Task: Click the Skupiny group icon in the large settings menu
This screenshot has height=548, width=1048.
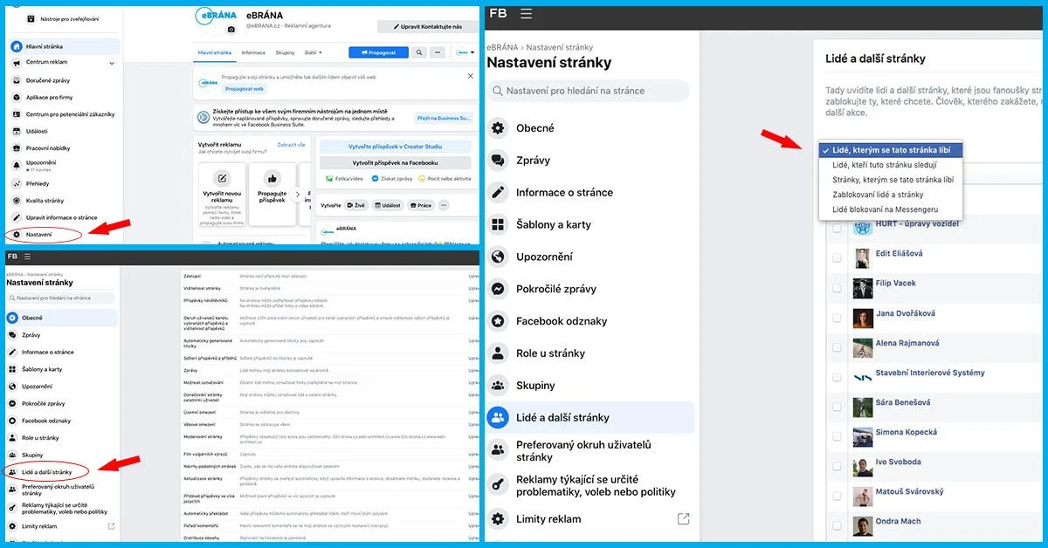Action: (x=498, y=385)
